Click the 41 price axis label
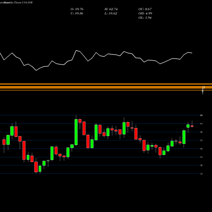Screen dimensions: 212x212 click(201, 157)
